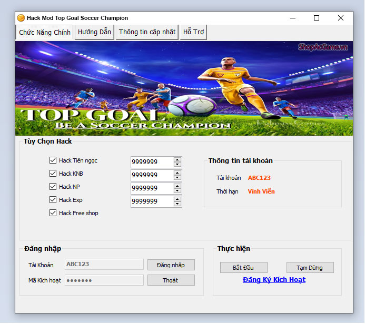Screen dimensions: 365x324
Task: Toggle the Hack KNB checkbox
Action: pyautogui.click(x=53, y=174)
